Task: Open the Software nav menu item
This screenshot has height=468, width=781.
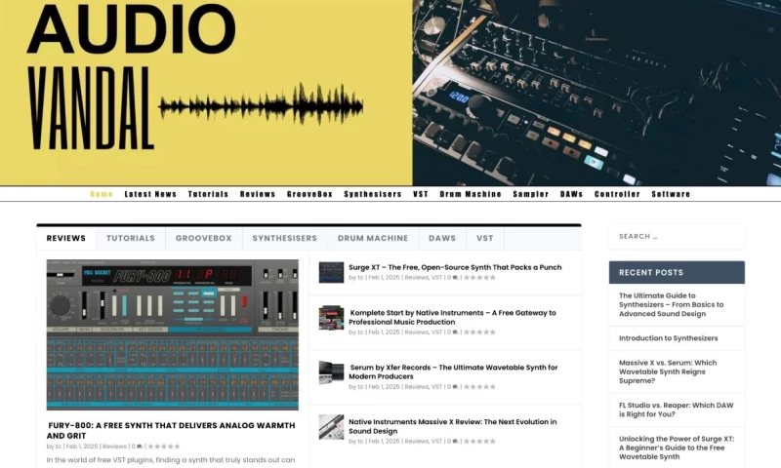Action: 671,194
